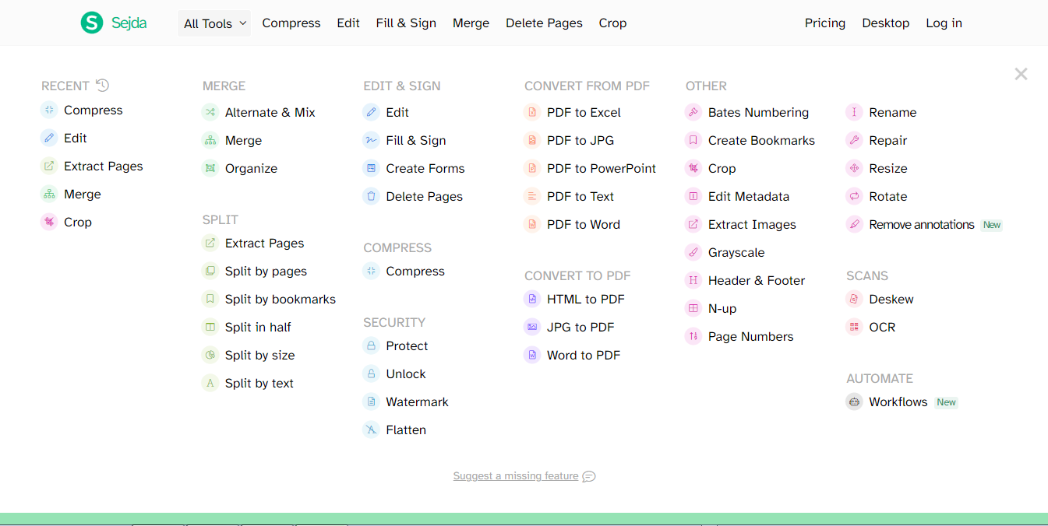Select Fill & Sign in top navigation
The height and width of the screenshot is (526, 1048).
point(406,23)
